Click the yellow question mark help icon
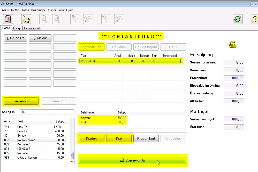258x172 pixels. coord(254,19)
